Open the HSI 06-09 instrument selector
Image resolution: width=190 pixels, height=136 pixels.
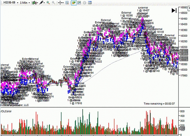(11, 2)
